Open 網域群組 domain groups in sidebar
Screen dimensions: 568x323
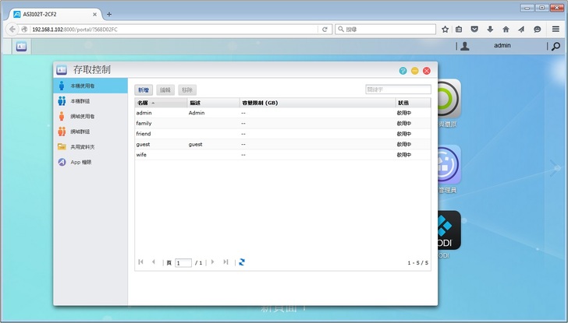pos(81,132)
